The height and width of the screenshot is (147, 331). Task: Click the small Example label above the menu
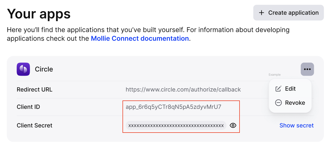click(275, 75)
